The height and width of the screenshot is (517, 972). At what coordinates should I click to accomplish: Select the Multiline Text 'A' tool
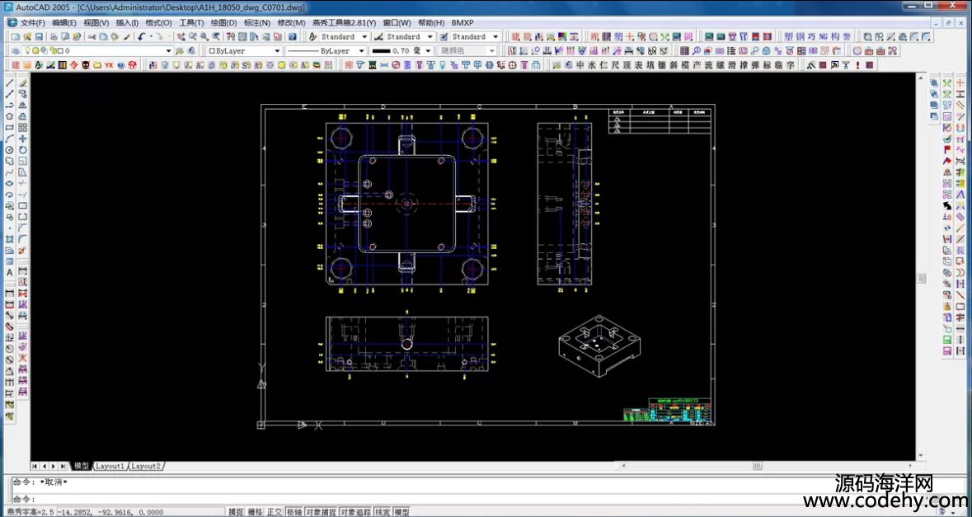pos(9,272)
